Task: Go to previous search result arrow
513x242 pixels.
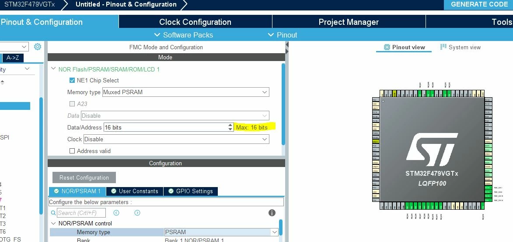Action: 116,213
